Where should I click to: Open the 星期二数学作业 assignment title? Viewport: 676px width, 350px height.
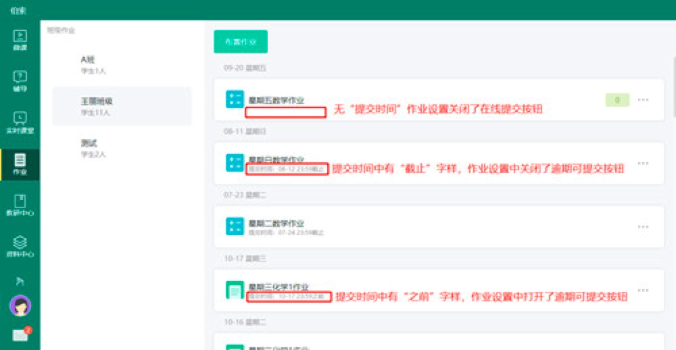276,223
